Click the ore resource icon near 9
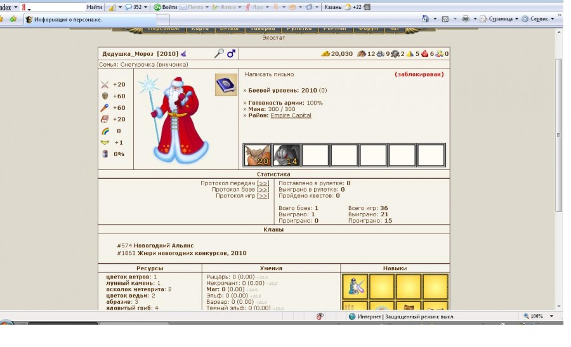571x347 pixels. click(380, 54)
